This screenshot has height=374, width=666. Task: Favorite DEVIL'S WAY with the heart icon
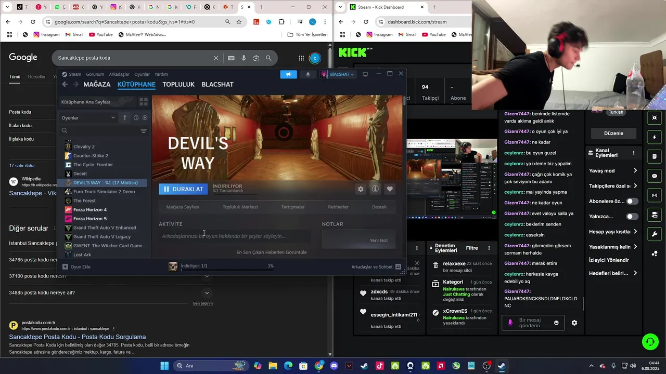[390, 189]
